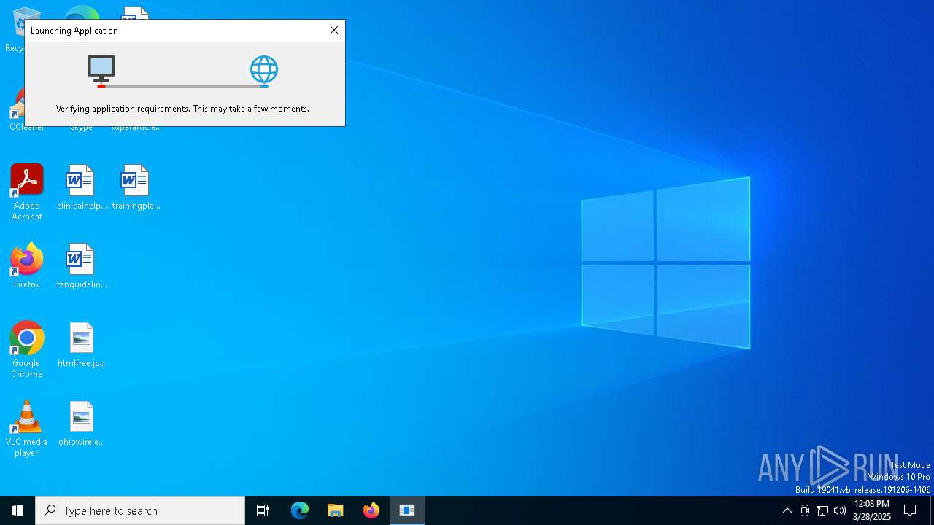Open the Windows Start menu
This screenshot has width=934, height=525.
click(x=18, y=510)
